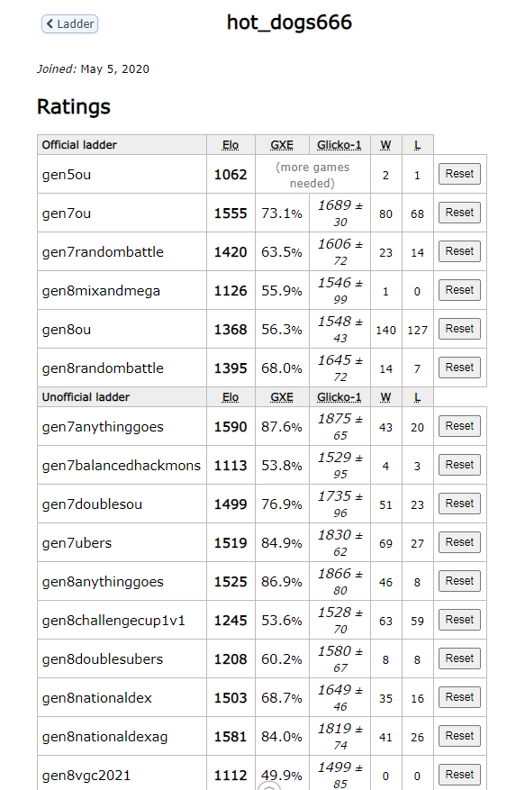The height and width of the screenshot is (790, 525).
Task: Reset the gen7randombattle rating
Action: (459, 251)
